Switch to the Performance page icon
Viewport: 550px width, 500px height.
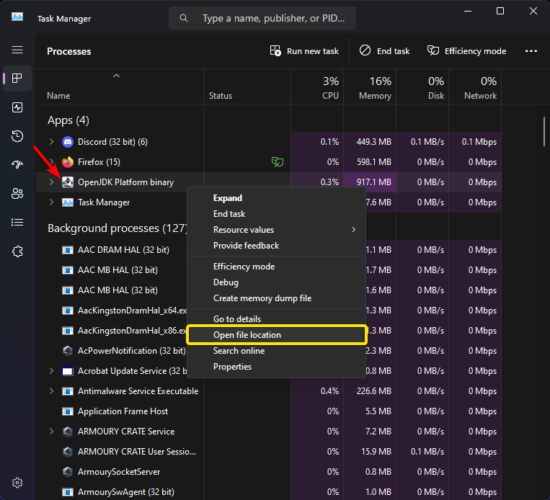[17, 107]
